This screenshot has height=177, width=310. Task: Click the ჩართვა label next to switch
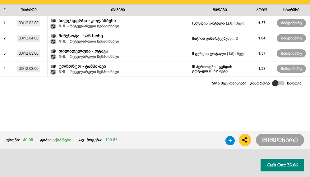click(294, 83)
